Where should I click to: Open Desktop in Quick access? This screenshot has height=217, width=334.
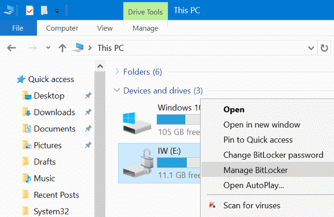pyautogui.click(x=49, y=96)
